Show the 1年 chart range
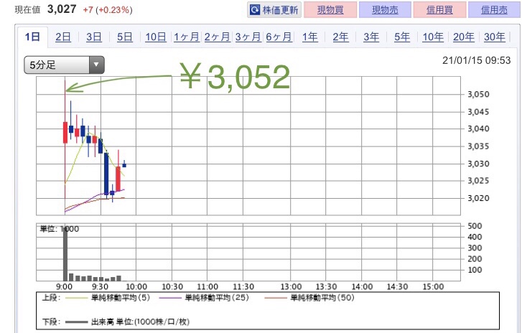The height and width of the screenshot is (333, 522). (x=309, y=37)
